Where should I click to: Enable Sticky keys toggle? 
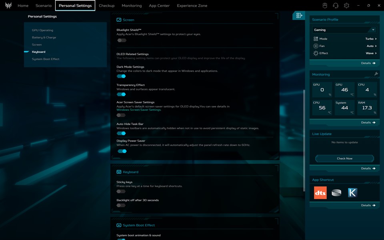[121, 192]
